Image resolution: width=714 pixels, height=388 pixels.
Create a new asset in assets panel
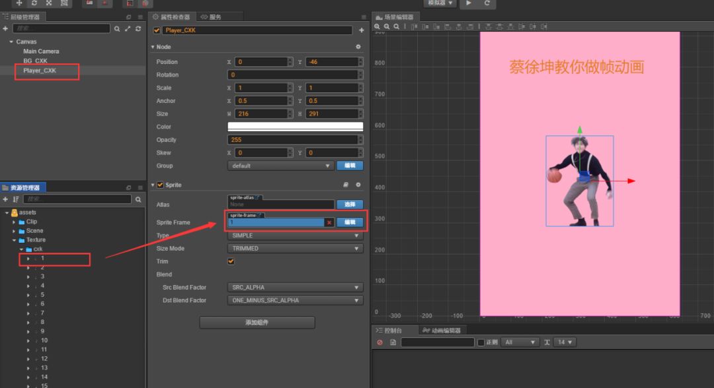pyautogui.click(x=5, y=199)
